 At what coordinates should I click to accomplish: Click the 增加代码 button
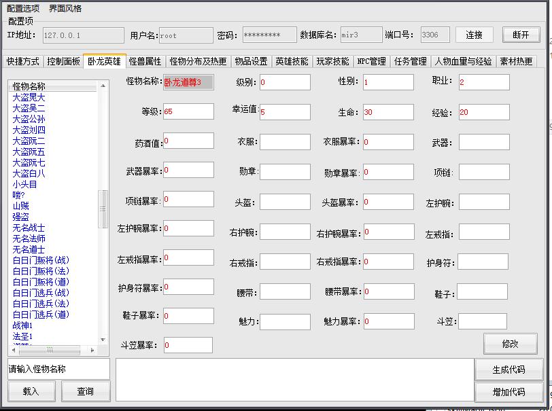click(509, 392)
